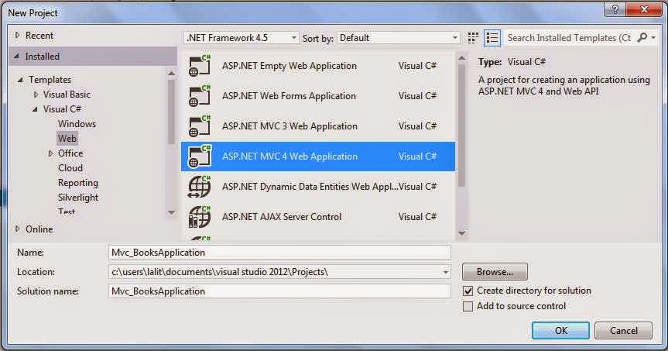Click the ASP.NET Empty Web Application template icon
This screenshot has height=351, width=668.
tap(200, 65)
